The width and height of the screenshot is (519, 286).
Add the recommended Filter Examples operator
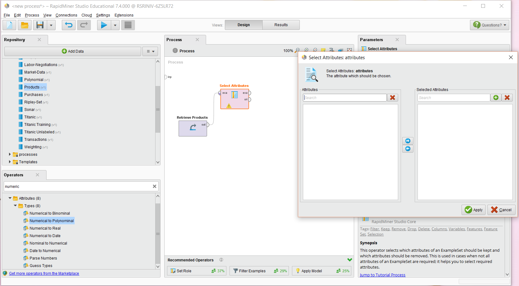[x=259, y=271]
